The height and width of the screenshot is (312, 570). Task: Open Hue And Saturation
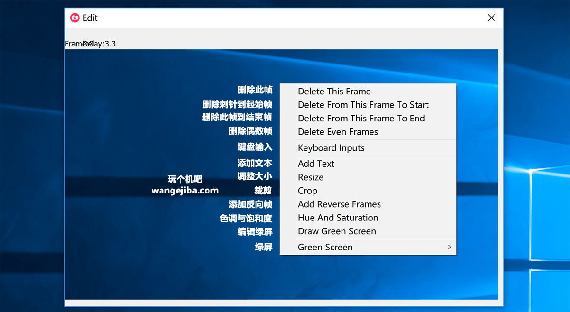[338, 218]
